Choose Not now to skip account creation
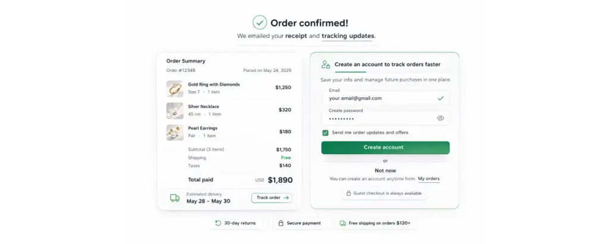609x244 pixels. coord(385,170)
